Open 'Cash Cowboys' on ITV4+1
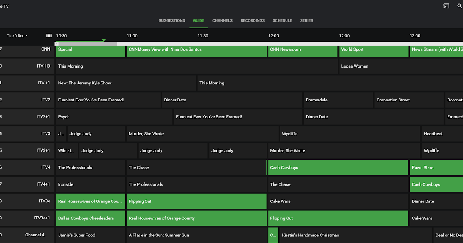This screenshot has height=243, width=463. coord(436,184)
